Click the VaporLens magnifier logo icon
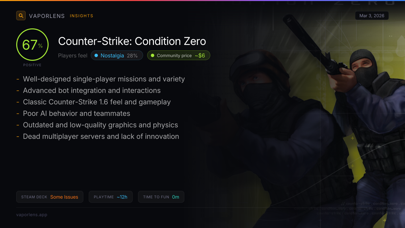The image size is (405, 228). tap(21, 16)
